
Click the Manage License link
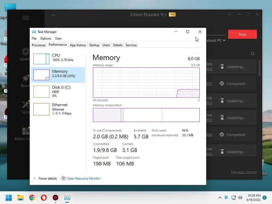point(244,172)
